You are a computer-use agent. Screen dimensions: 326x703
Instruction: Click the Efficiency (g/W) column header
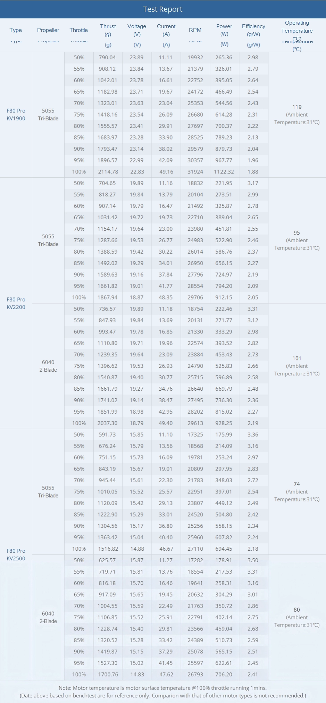coord(253,31)
